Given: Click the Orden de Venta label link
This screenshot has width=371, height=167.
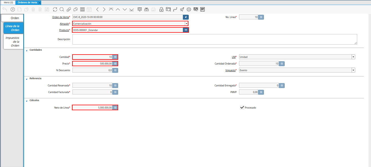Looking at the screenshot, I should 60,17.
